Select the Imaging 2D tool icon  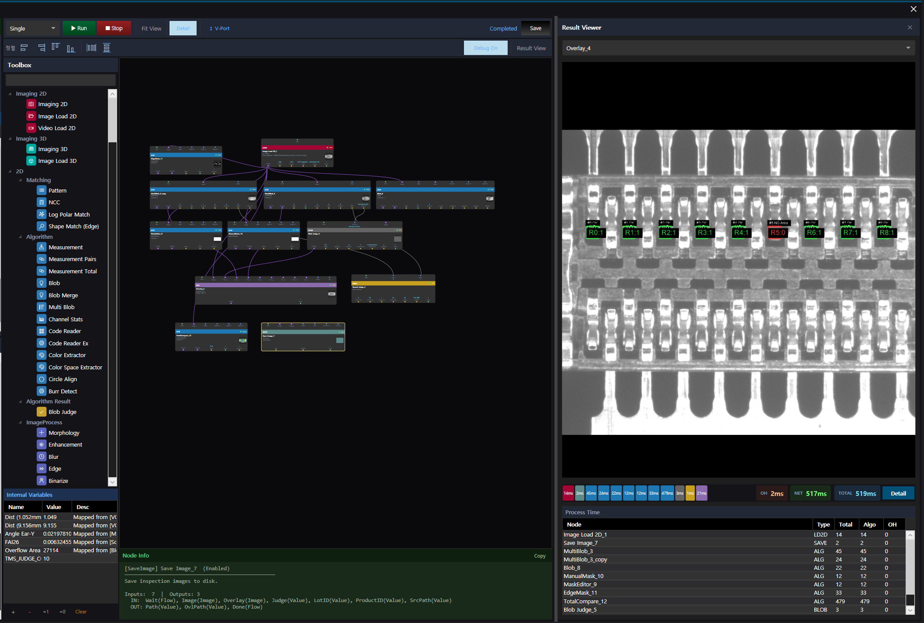(31, 104)
